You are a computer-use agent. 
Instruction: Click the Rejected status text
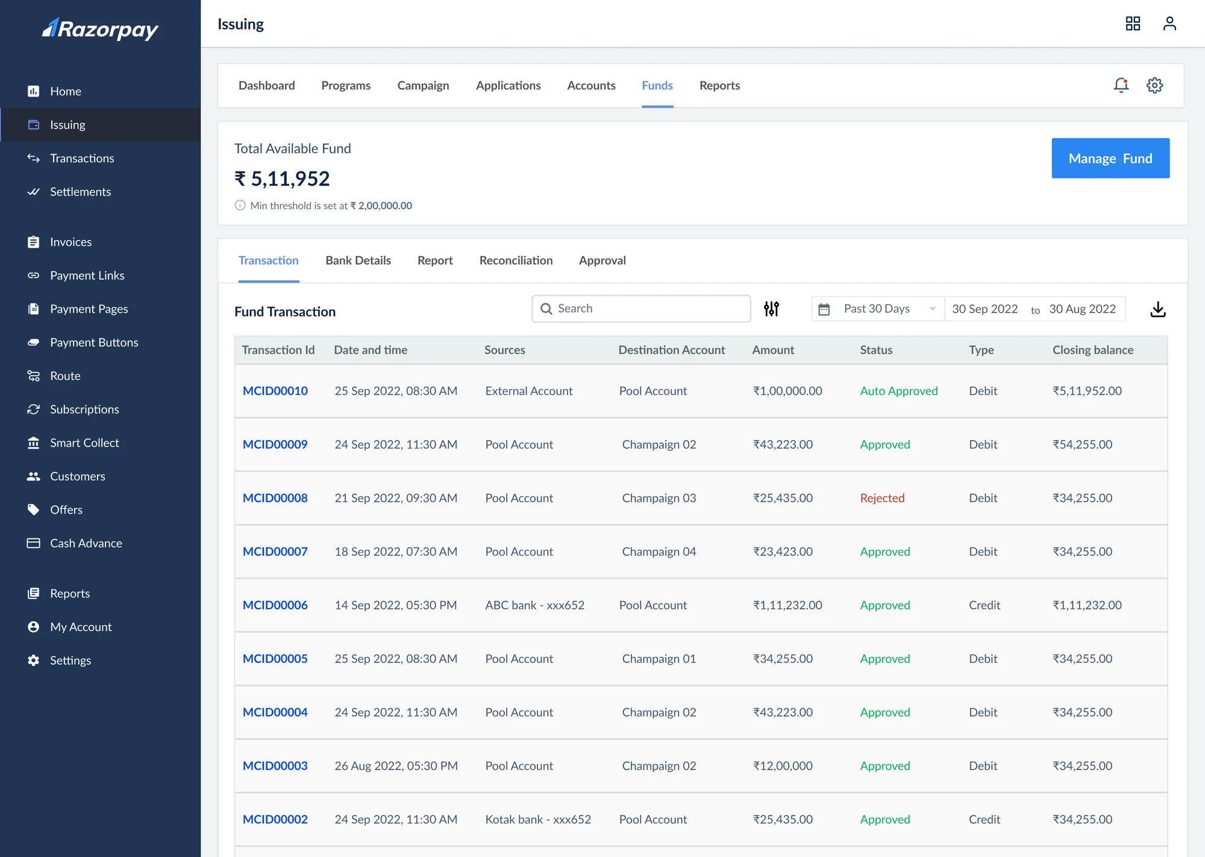pos(882,498)
